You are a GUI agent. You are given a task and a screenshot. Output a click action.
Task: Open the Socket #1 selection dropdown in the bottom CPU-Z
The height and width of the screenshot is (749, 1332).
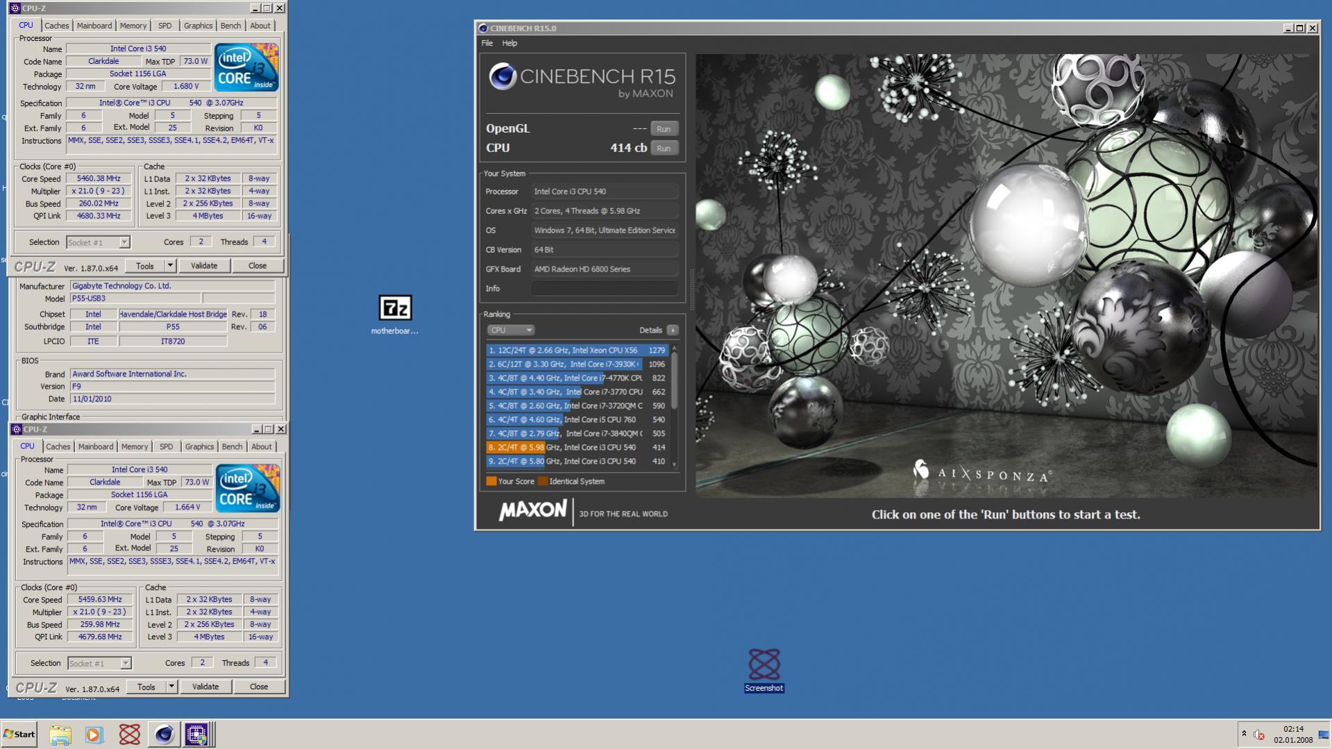pyautogui.click(x=99, y=663)
